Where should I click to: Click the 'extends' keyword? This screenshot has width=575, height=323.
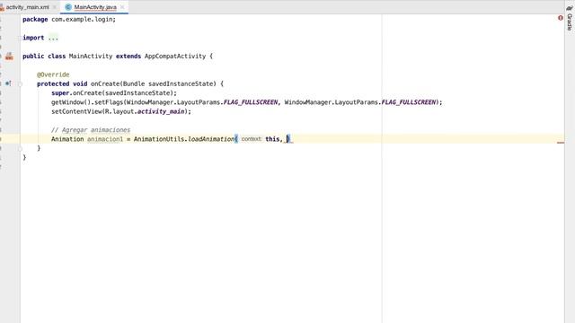[128, 56]
